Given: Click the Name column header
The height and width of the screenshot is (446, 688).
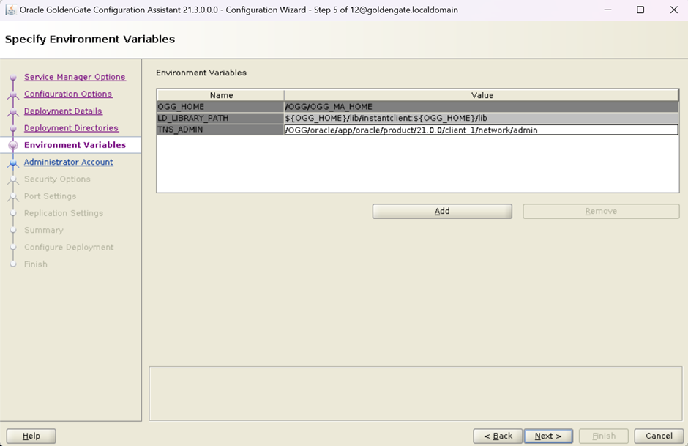Looking at the screenshot, I should tap(221, 95).
